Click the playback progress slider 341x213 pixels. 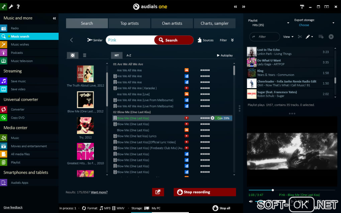[x=292, y=190]
